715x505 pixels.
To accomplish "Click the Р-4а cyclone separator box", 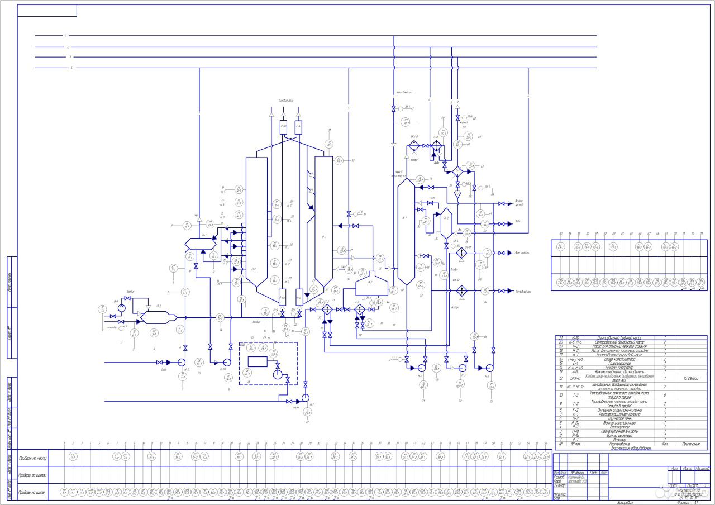I will pos(283,127).
